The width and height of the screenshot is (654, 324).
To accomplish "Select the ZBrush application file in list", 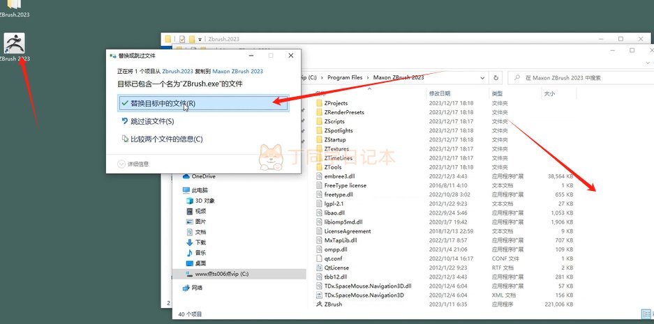I will (x=333, y=304).
